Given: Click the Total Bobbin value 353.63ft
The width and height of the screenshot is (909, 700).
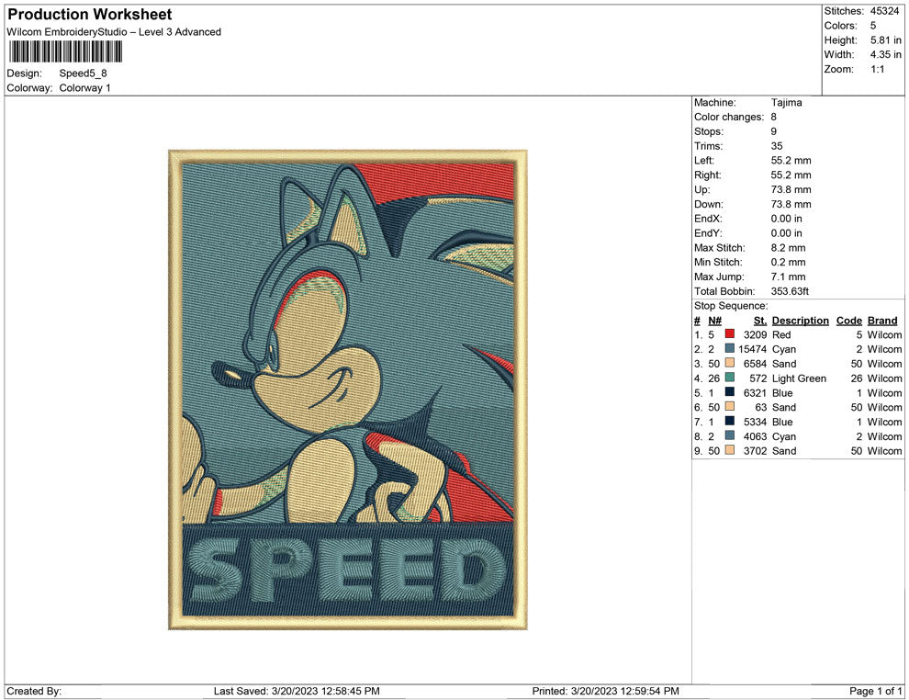Looking at the screenshot, I should coord(790,290).
